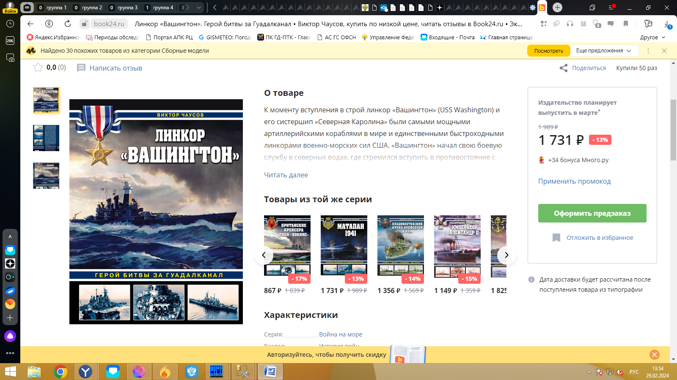Open the browser history clock icon

[10, 24]
